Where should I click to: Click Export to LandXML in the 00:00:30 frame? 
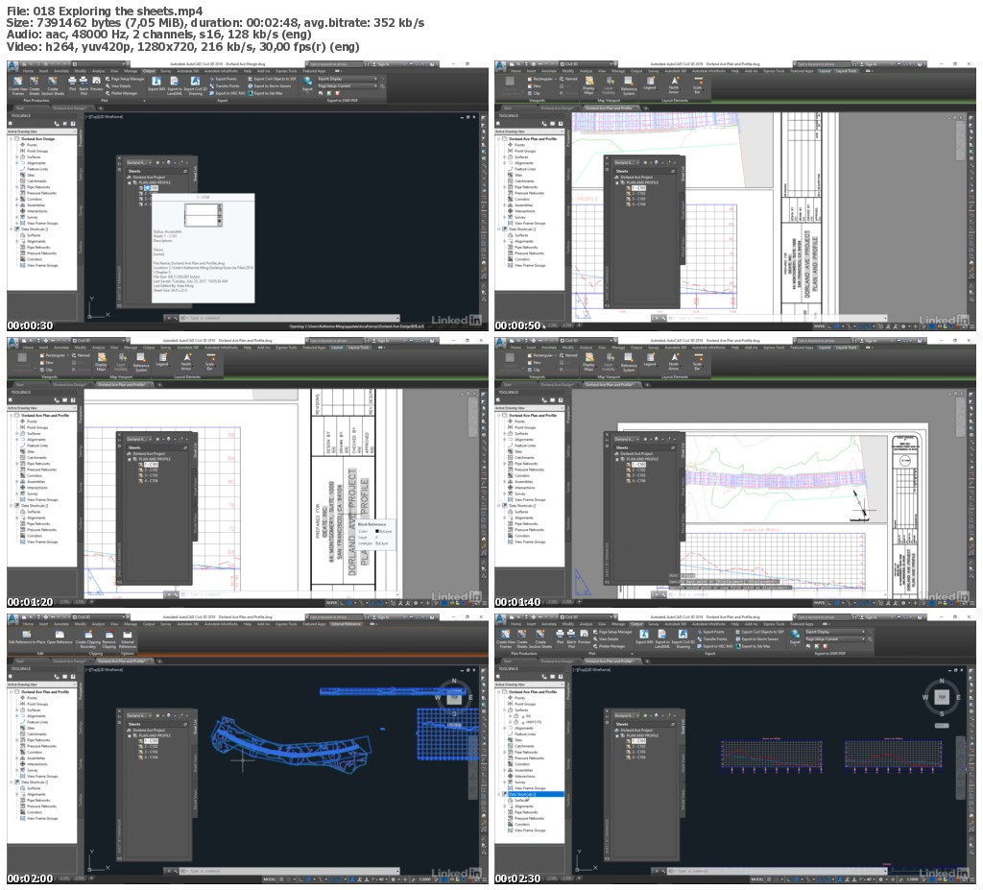coord(175,85)
